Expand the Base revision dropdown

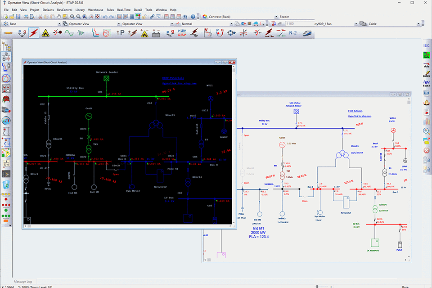pos(59,24)
